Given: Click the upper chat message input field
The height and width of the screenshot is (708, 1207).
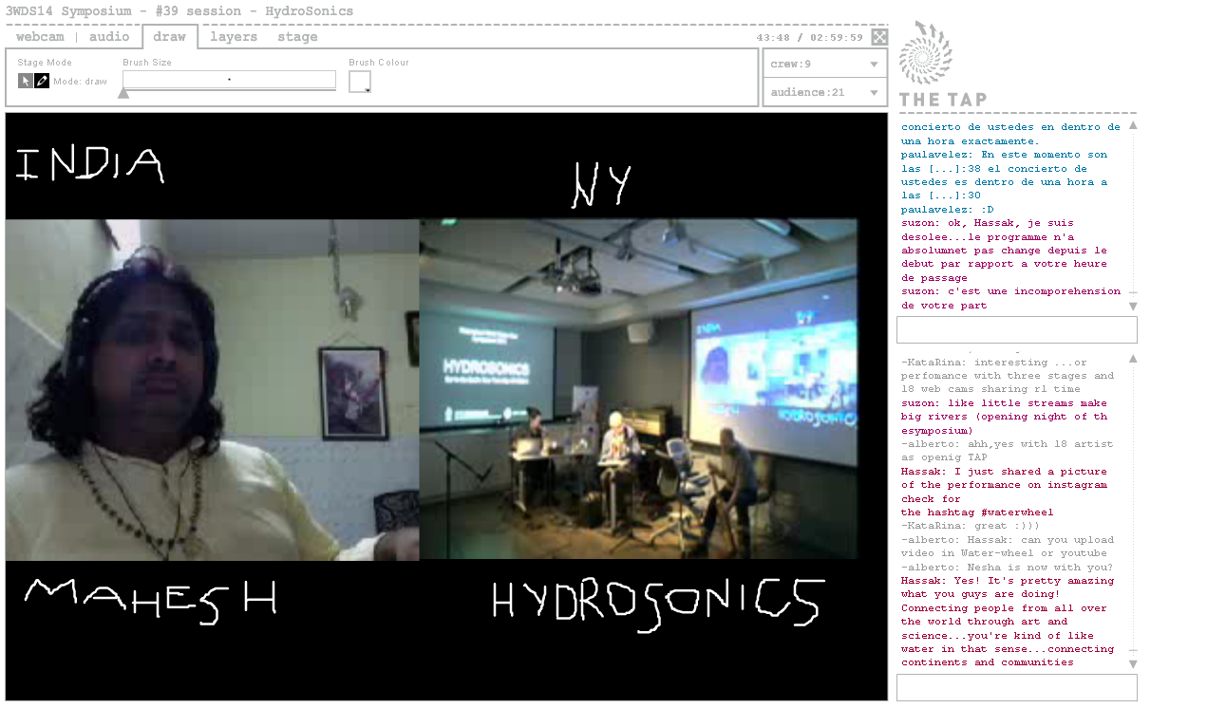Looking at the screenshot, I should pos(1016,330).
